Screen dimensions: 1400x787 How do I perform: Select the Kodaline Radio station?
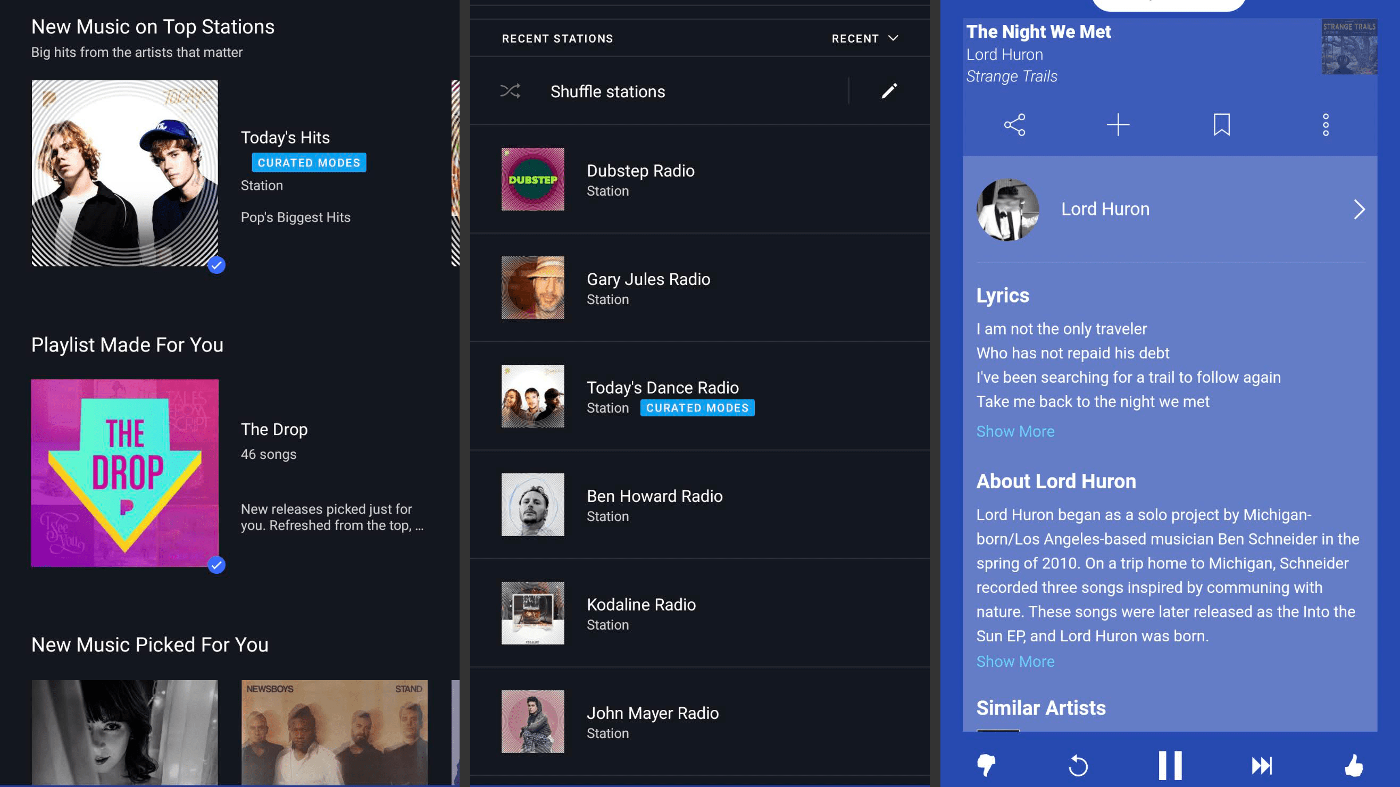(641, 613)
